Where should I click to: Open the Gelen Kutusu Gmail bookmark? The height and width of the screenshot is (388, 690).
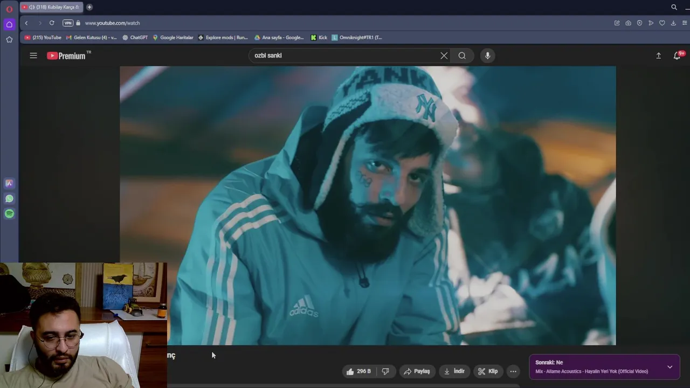tap(91, 38)
